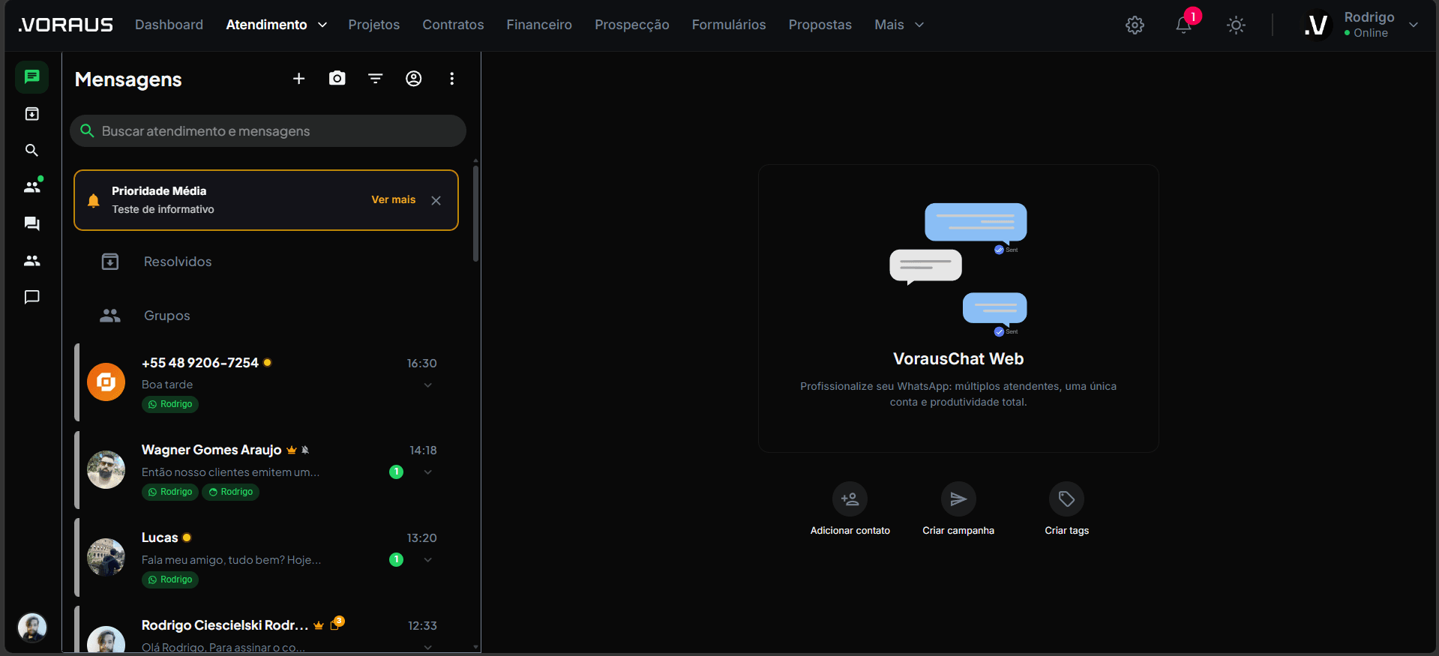Open the Projetos section

click(x=374, y=25)
